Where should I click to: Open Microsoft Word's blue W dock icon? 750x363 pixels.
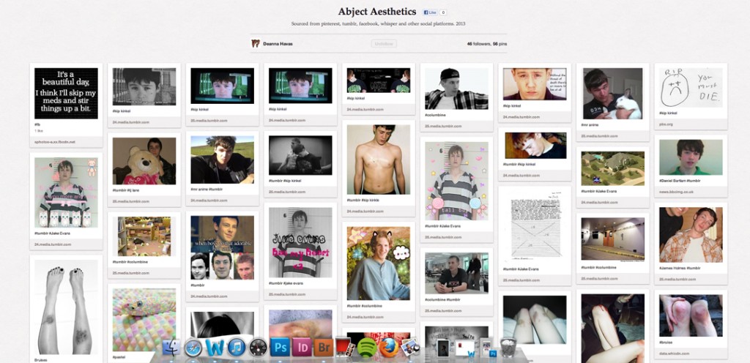tap(215, 347)
